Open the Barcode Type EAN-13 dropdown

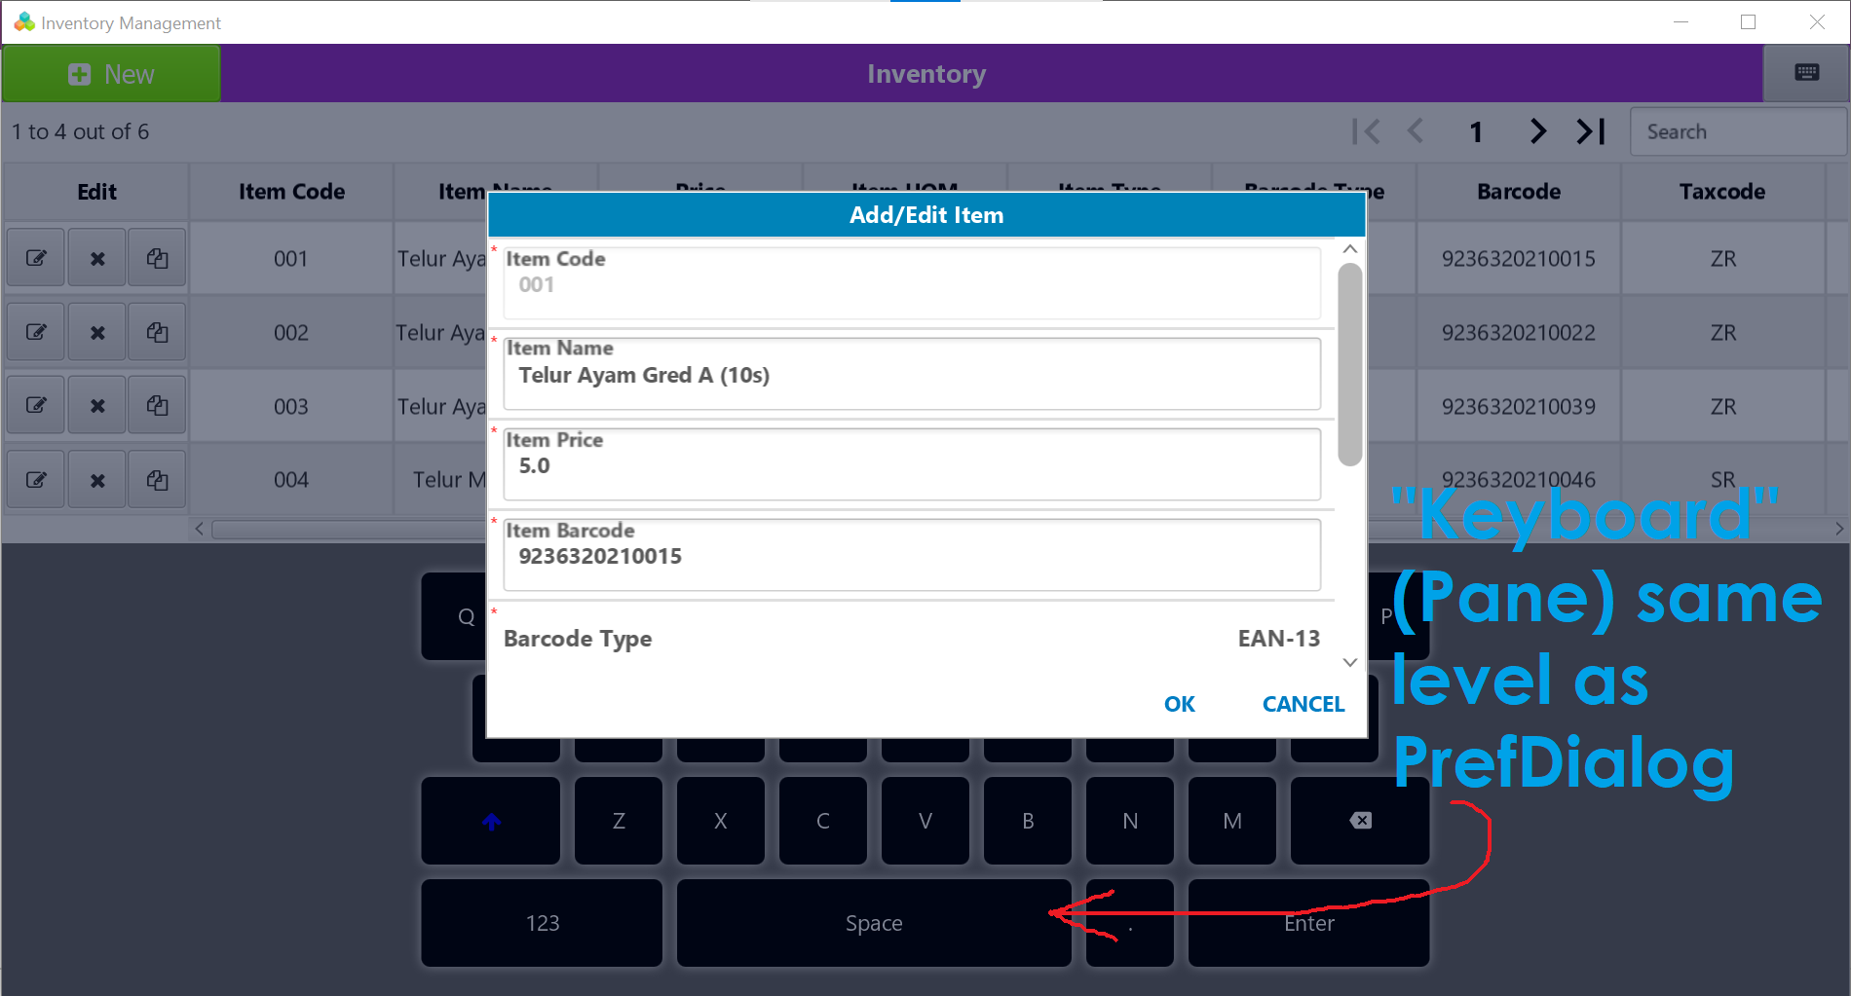pos(912,639)
